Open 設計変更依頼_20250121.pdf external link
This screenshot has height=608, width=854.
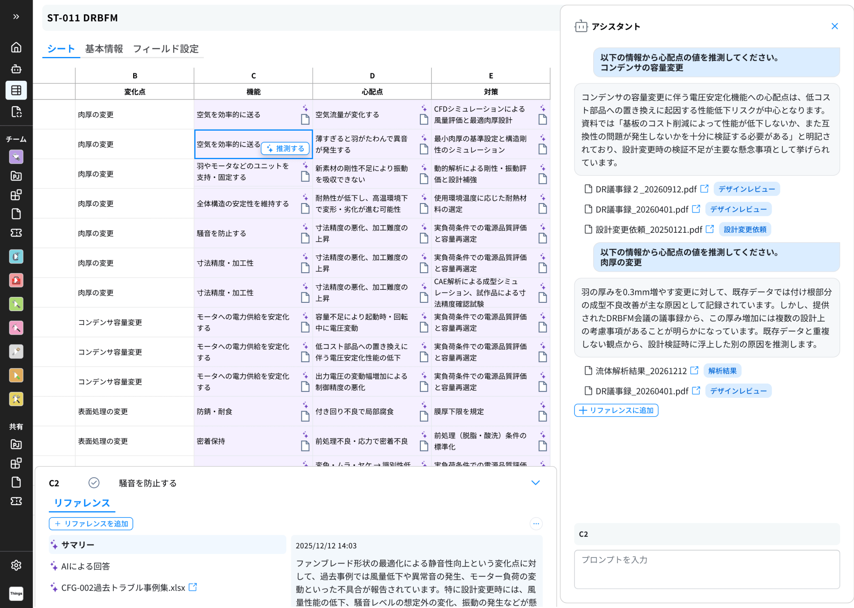click(x=710, y=229)
